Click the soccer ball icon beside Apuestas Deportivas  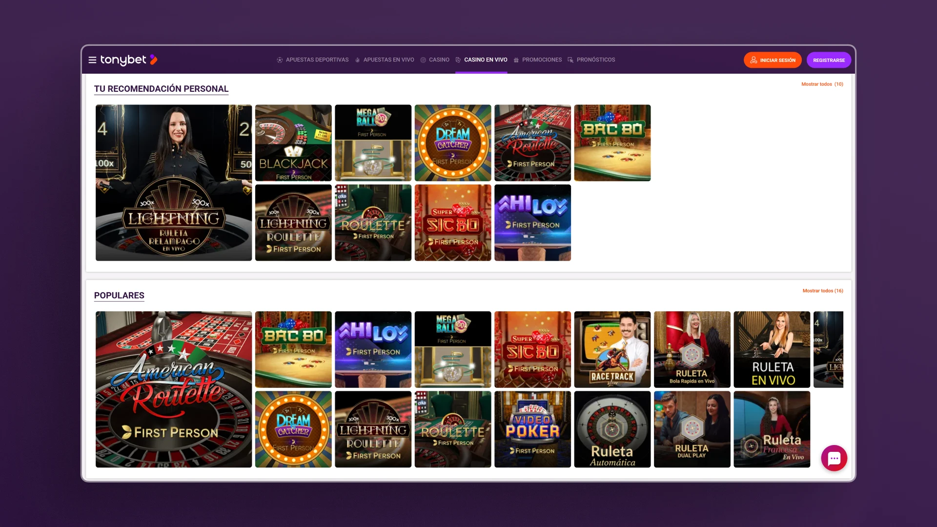280,60
